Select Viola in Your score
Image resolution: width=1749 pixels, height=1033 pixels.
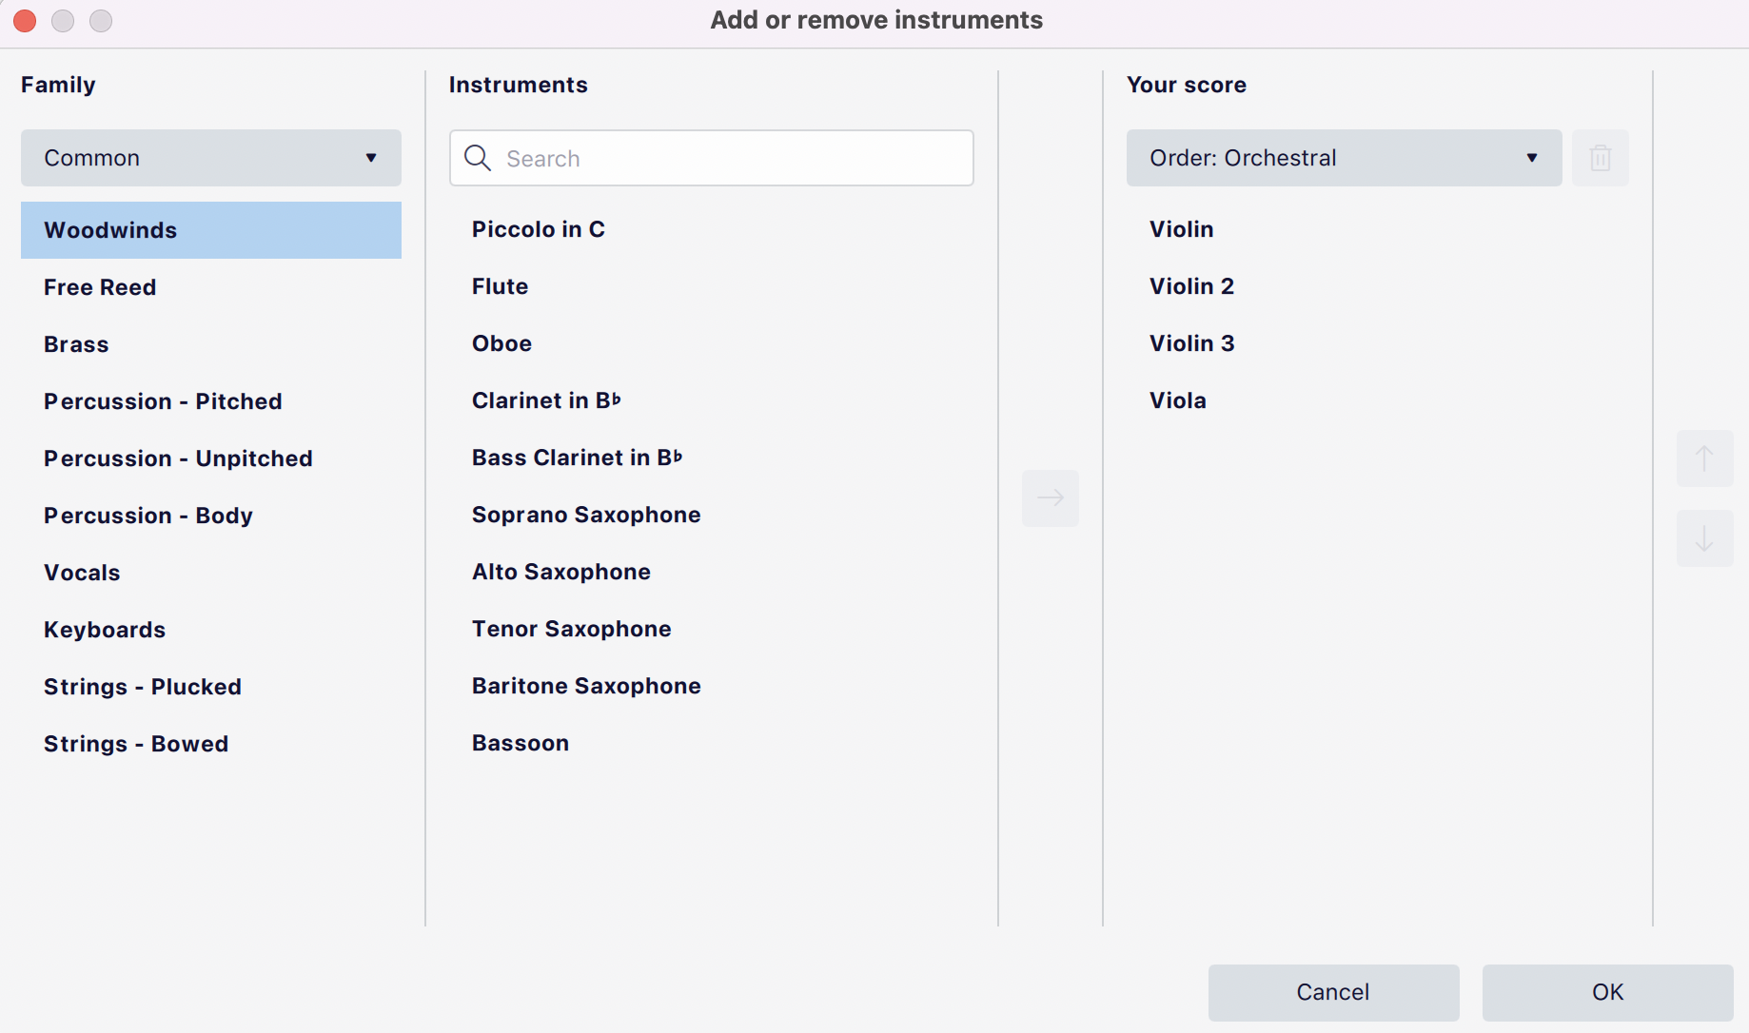click(x=1177, y=400)
